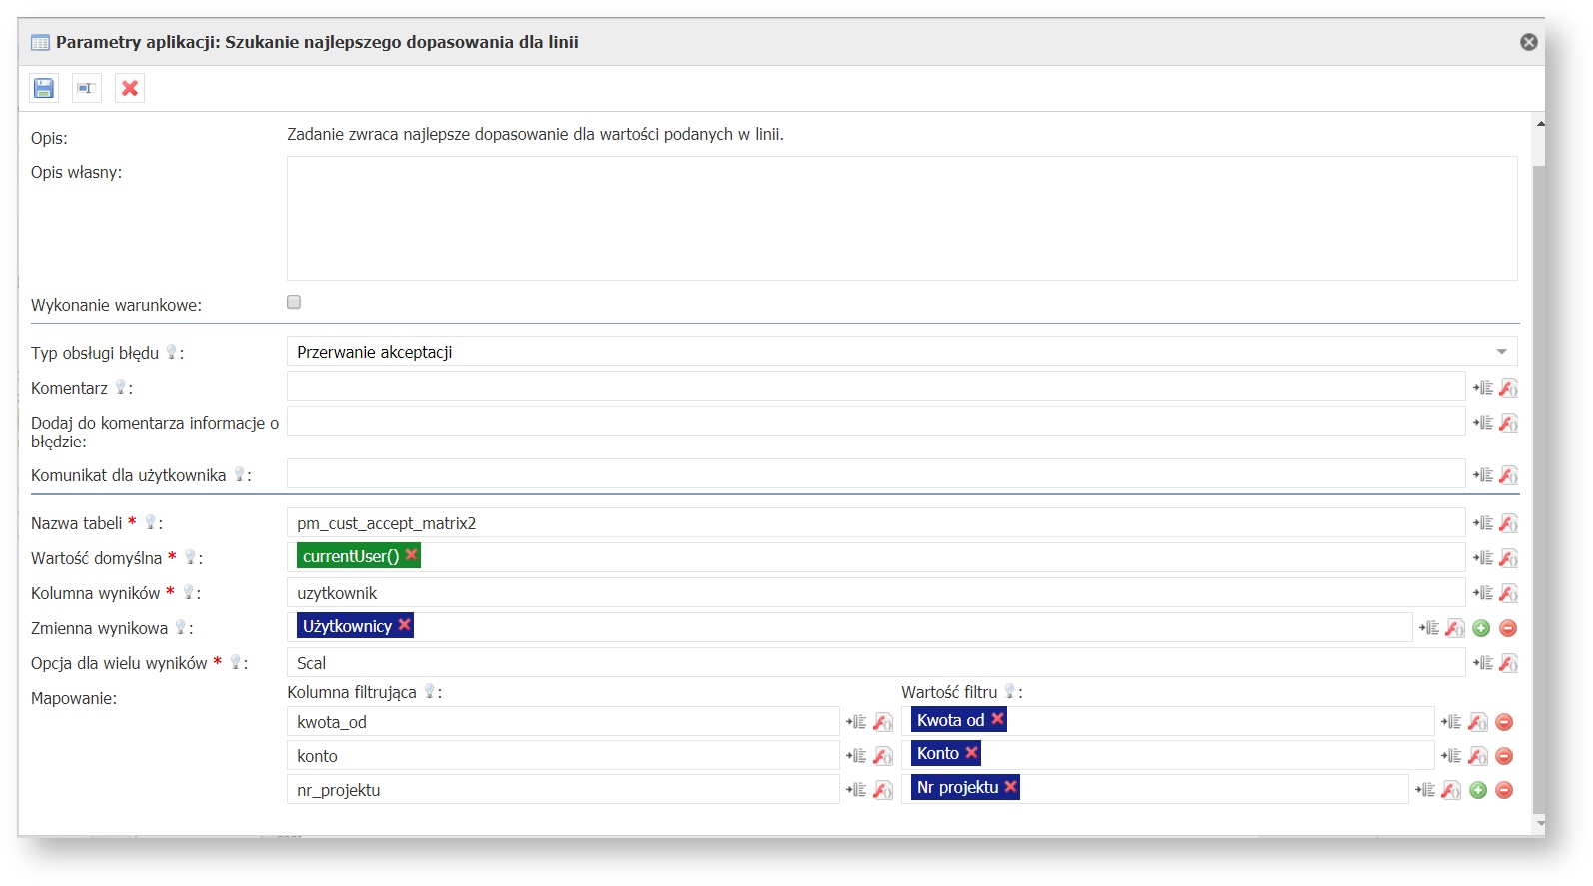Click the kwota_od filter column field
Viewport: 1593px width, 886px height.
[563, 722]
